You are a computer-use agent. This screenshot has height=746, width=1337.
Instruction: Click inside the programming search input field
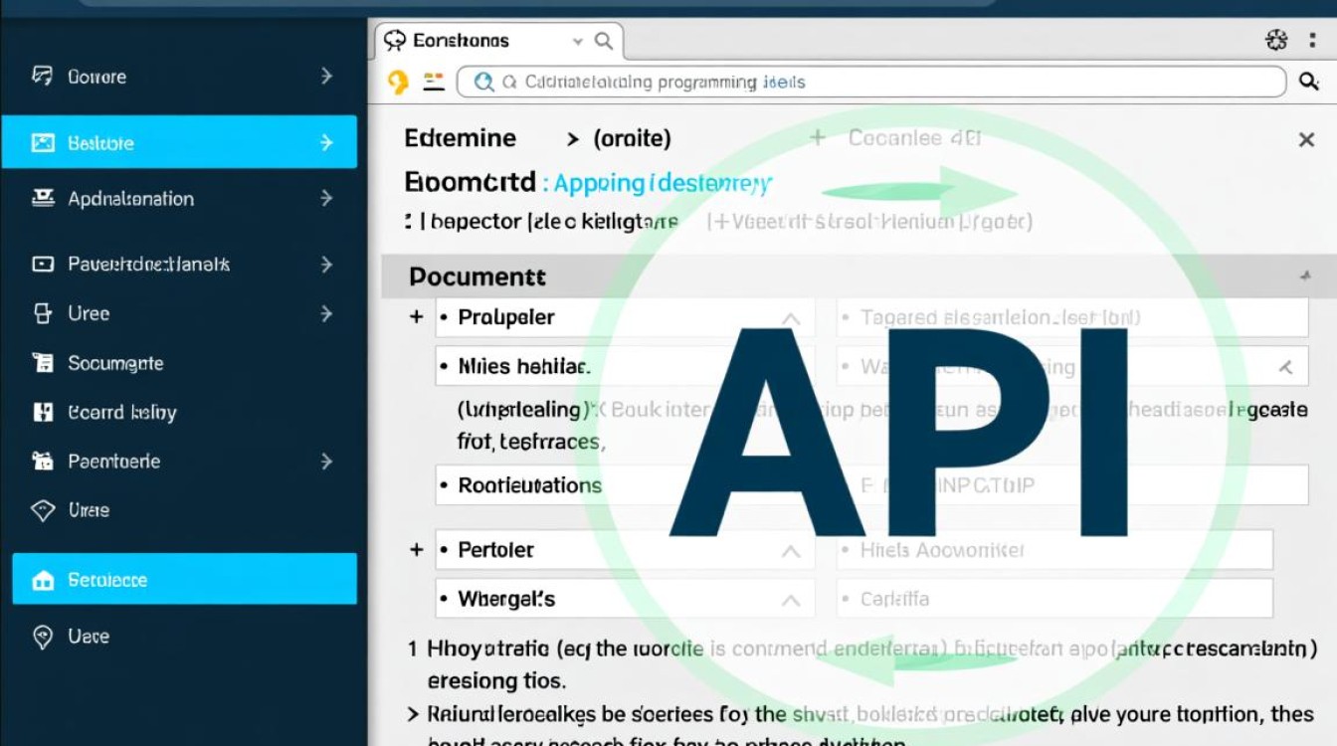tap(870, 82)
